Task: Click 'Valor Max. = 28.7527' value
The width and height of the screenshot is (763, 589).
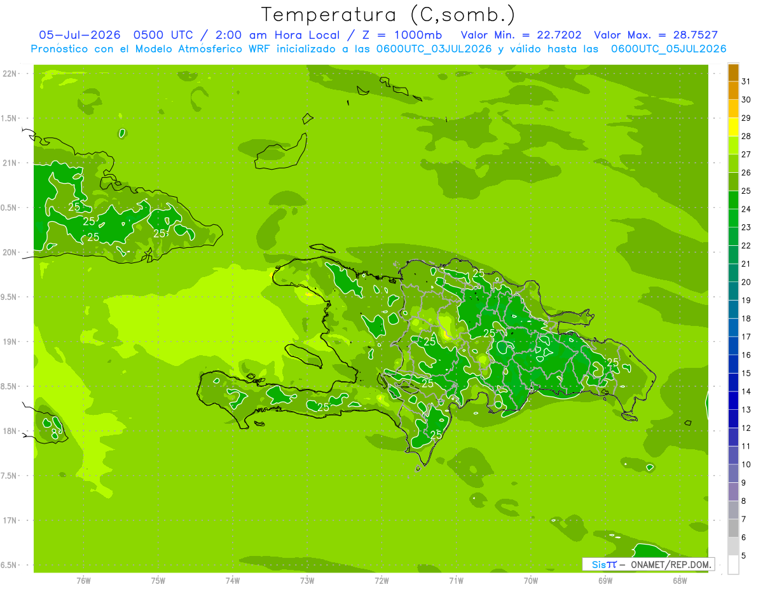Action: pos(656,35)
